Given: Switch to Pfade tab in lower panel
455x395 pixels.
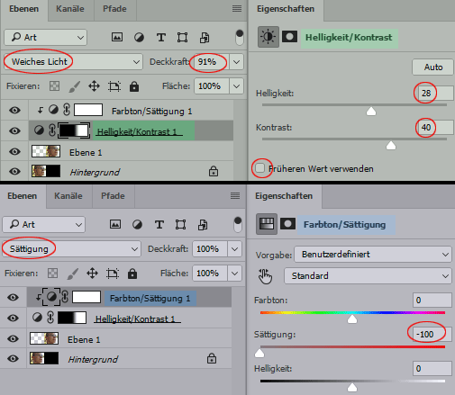Looking at the screenshot, I should pos(113,196).
